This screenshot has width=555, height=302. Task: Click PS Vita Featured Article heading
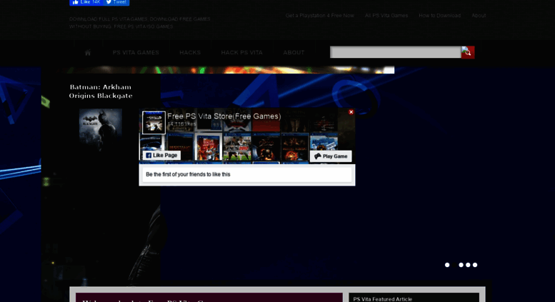click(383, 299)
